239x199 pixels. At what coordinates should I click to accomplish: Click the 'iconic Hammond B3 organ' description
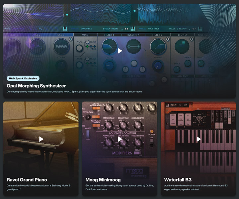(x=196, y=187)
